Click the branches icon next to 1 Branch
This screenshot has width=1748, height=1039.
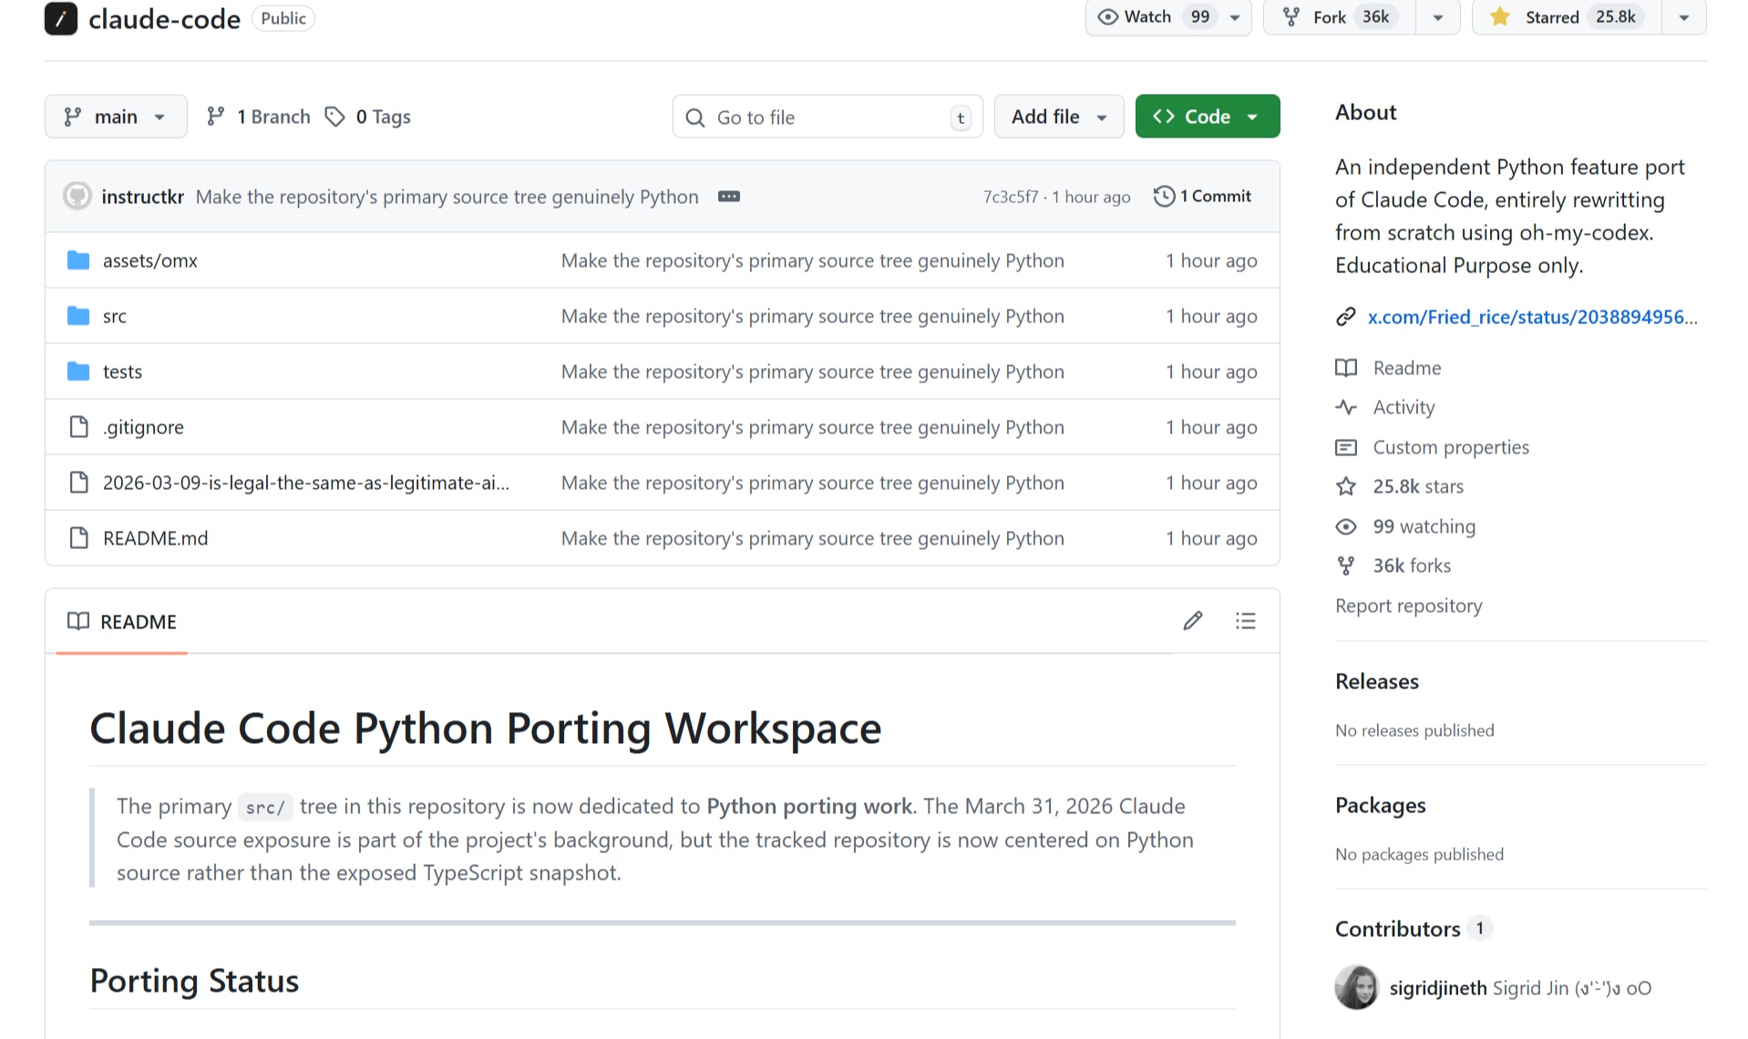point(215,117)
